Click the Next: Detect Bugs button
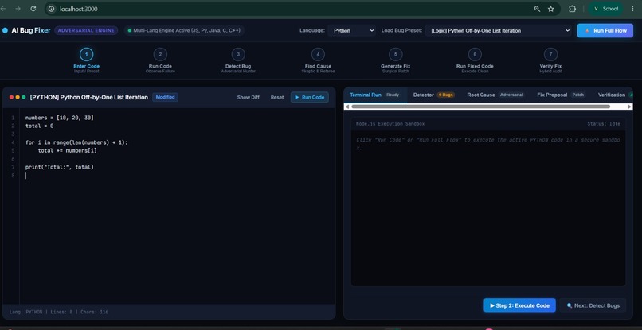The image size is (642, 330). point(593,305)
